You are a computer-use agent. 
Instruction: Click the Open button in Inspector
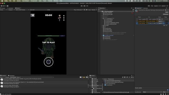167,12
